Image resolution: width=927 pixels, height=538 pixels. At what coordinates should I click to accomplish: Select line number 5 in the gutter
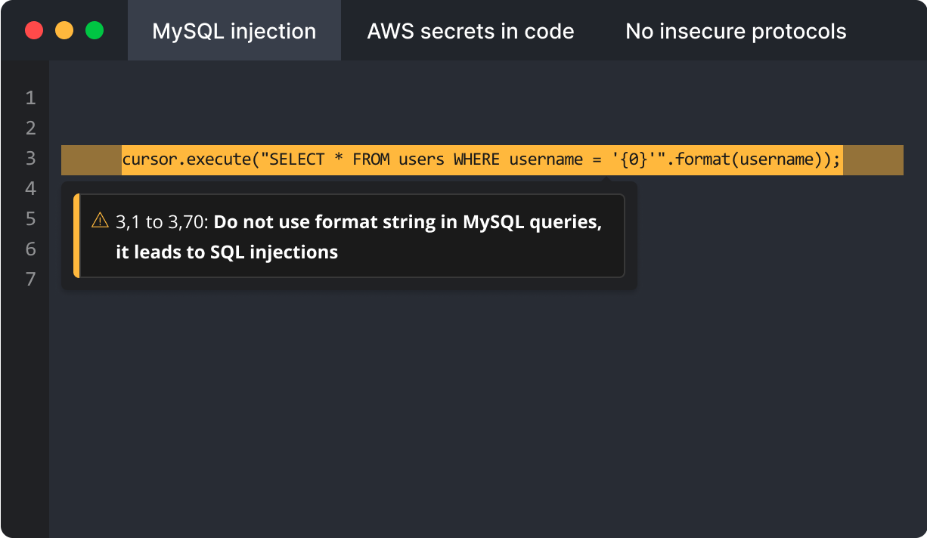point(31,219)
